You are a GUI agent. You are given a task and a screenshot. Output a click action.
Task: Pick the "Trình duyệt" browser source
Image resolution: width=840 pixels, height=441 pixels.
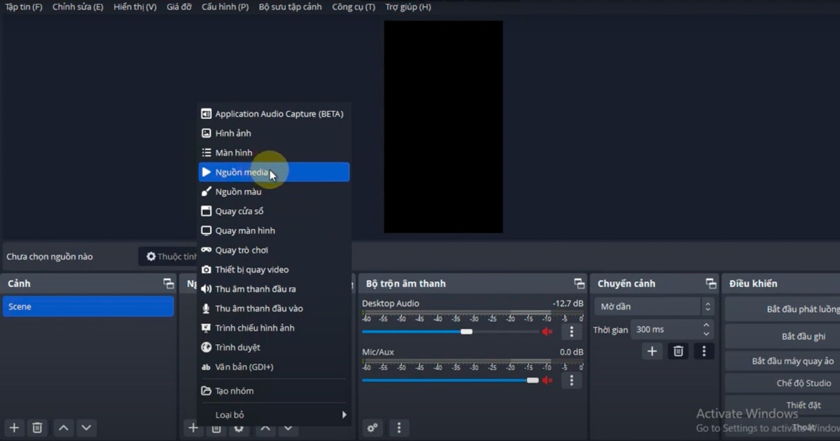(x=239, y=347)
